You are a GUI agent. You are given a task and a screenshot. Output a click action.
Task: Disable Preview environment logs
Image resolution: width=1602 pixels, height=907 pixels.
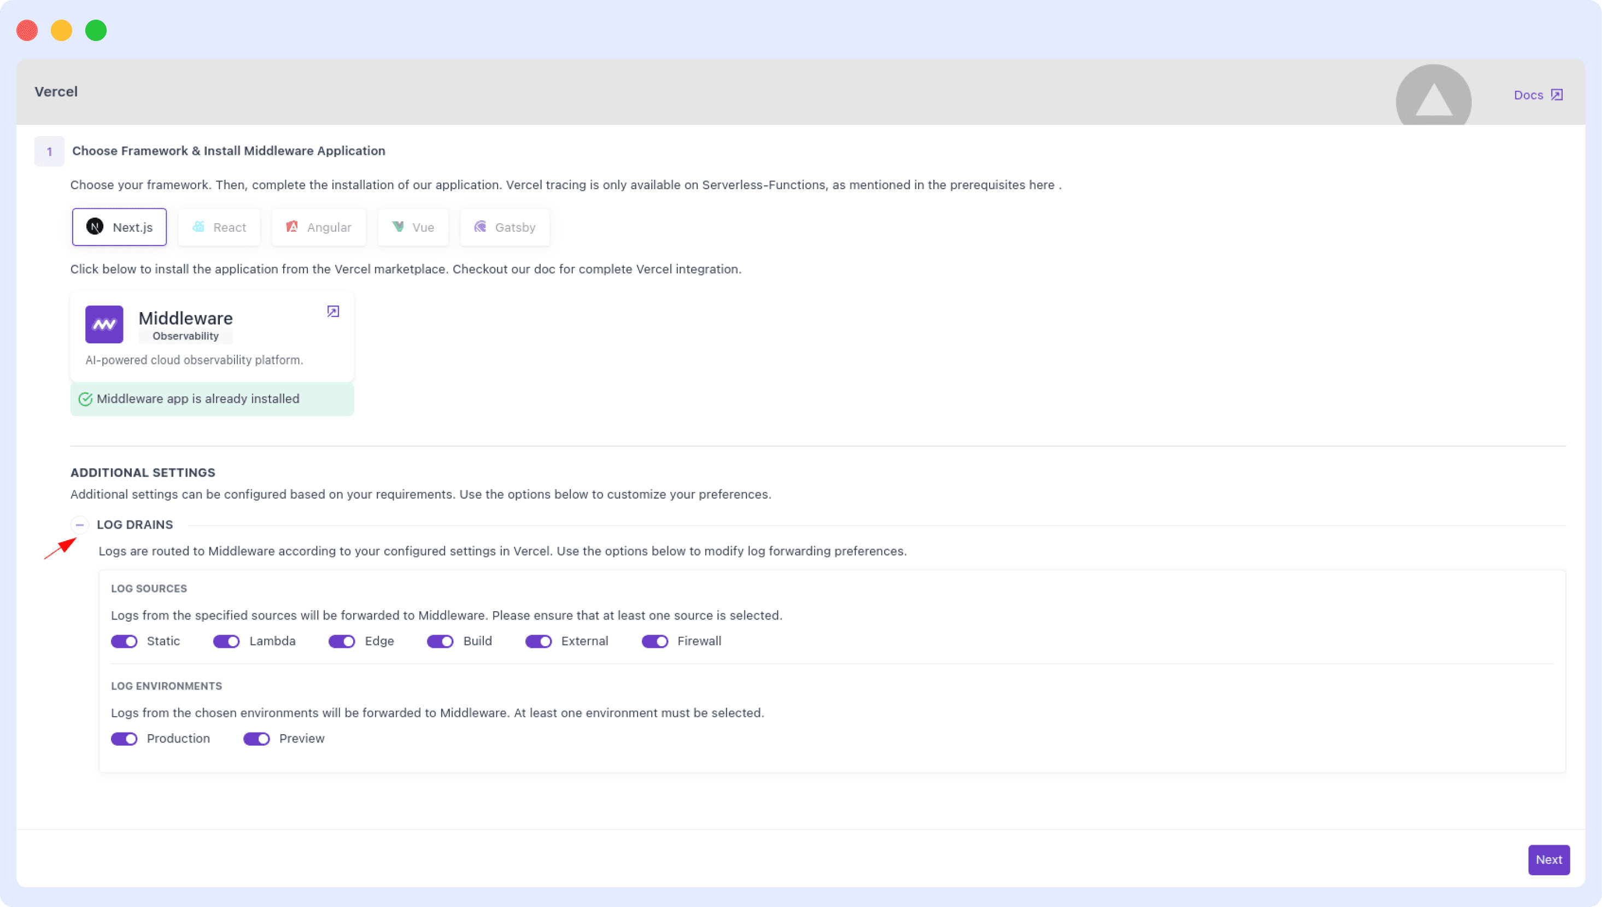pyautogui.click(x=256, y=739)
